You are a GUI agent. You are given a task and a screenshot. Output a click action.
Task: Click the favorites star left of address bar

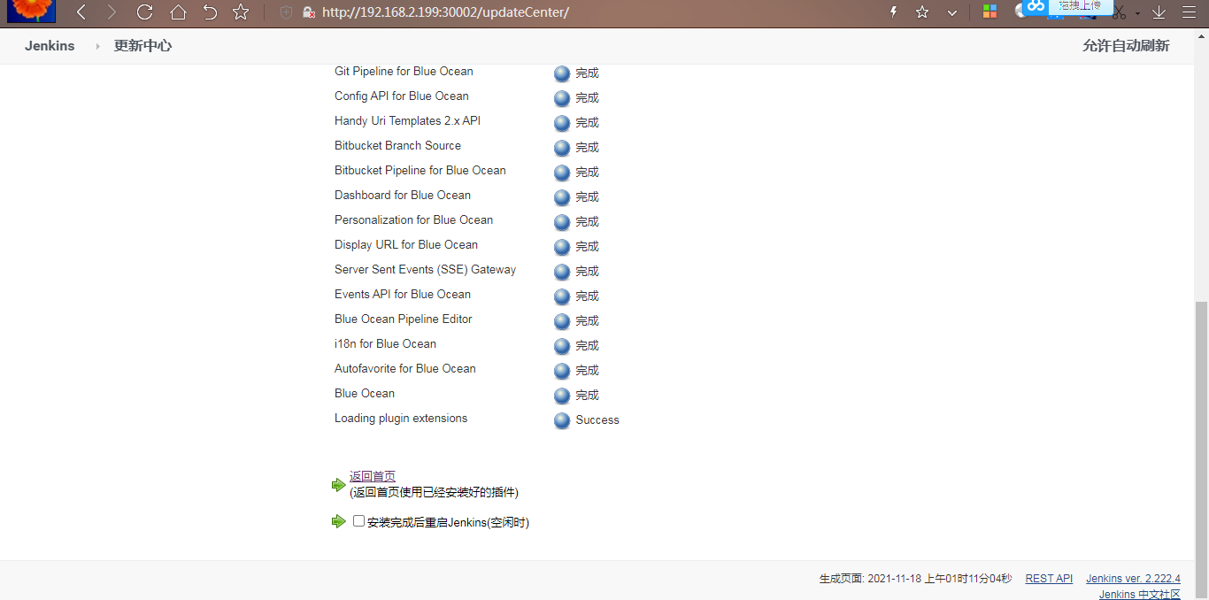coord(241,12)
